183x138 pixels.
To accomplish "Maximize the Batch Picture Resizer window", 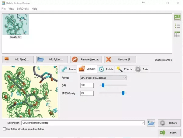I will (167, 3).
